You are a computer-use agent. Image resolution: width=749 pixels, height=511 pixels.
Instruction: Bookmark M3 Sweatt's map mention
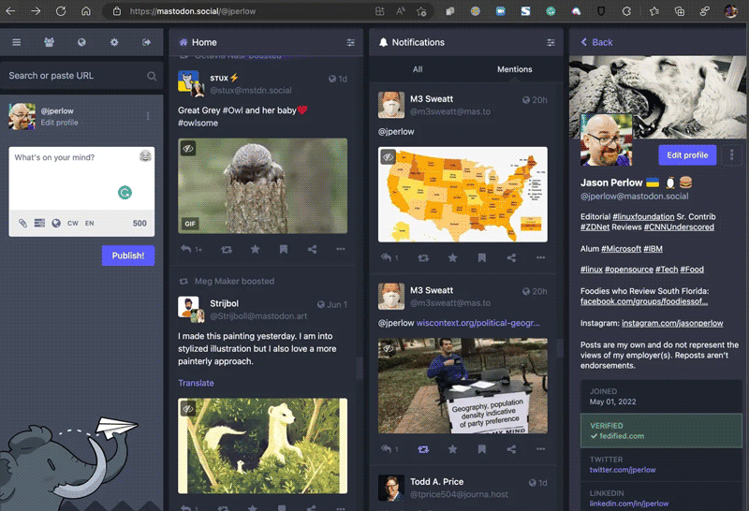(x=482, y=257)
